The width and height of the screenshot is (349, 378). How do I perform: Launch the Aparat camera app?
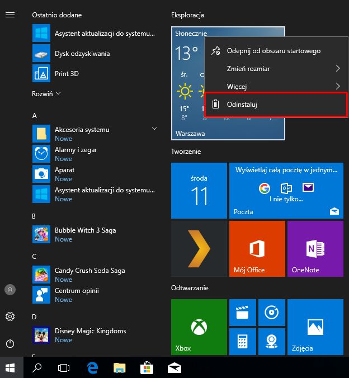(94, 174)
